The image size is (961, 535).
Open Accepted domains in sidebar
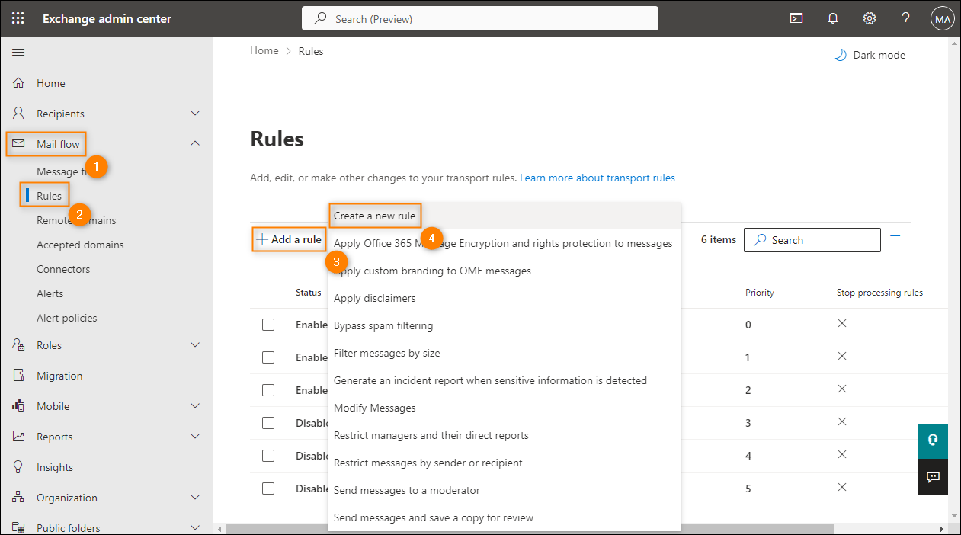click(x=80, y=245)
